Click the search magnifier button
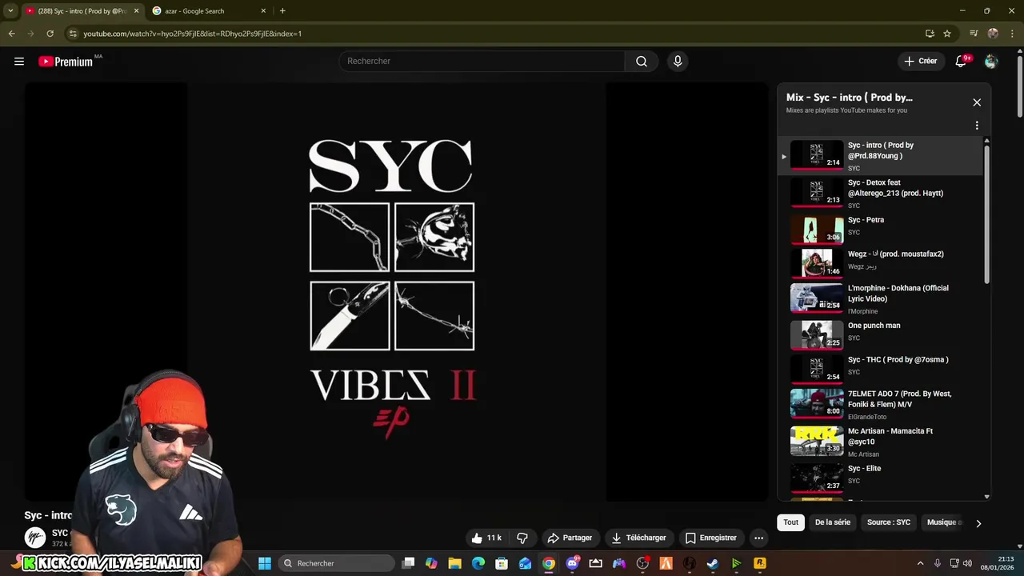Image resolution: width=1024 pixels, height=576 pixels. click(641, 62)
